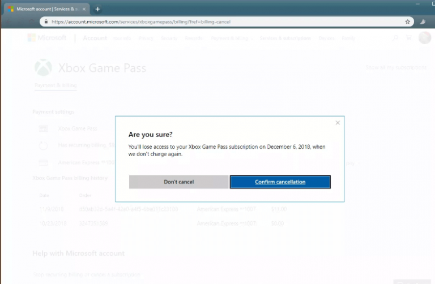Image resolution: width=435 pixels, height=284 pixels.
Task: Click the search magnifier icon
Action: [395, 38]
